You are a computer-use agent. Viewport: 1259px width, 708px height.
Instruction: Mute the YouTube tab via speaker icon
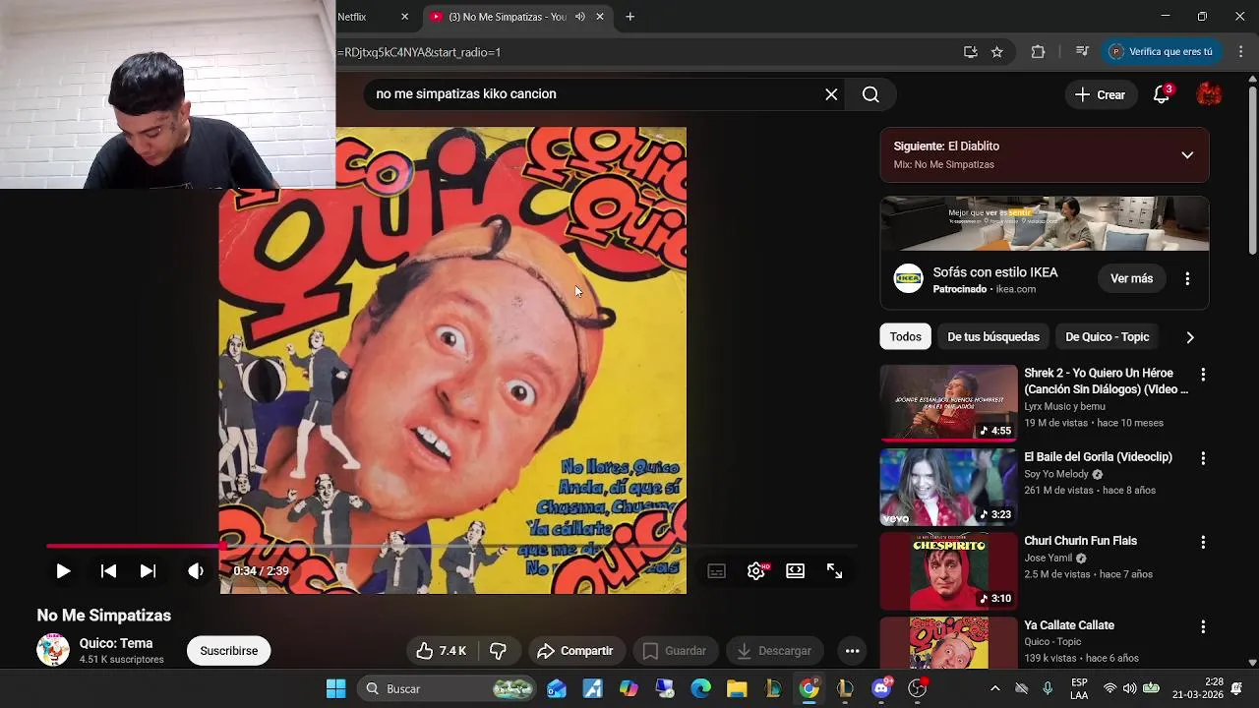pyautogui.click(x=580, y=17)
